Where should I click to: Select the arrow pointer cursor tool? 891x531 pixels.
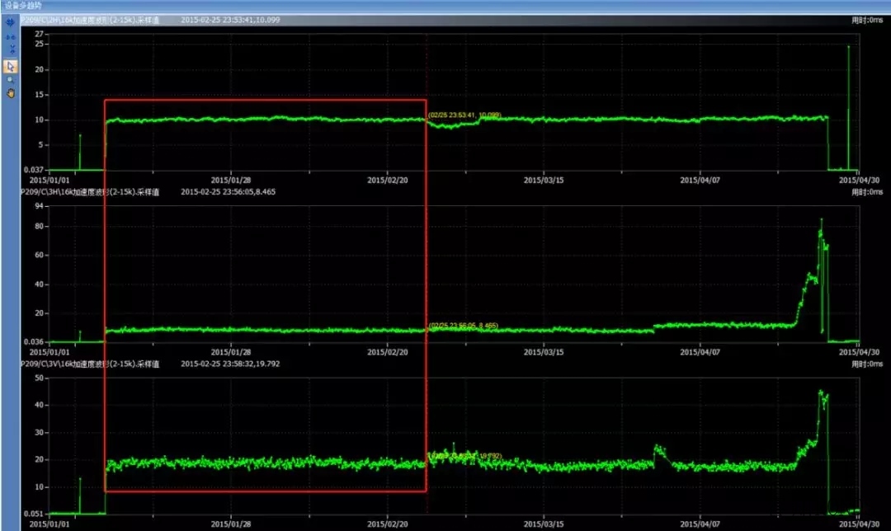point(11,65)
